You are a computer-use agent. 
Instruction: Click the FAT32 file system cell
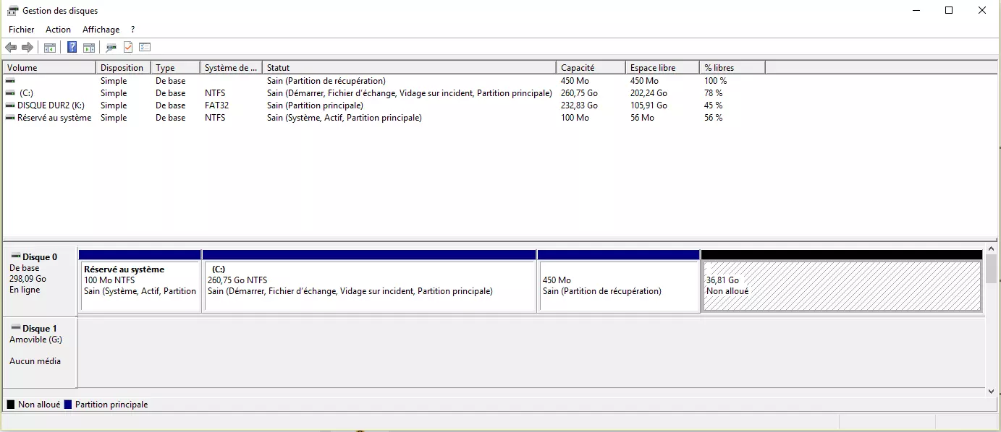coord(217,105)
